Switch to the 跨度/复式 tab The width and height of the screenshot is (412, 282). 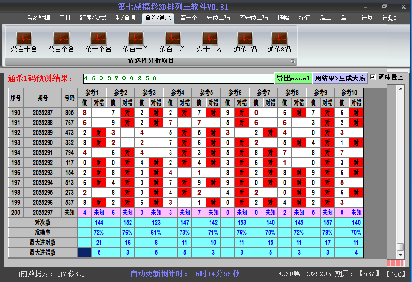click(x=93, y=18)
